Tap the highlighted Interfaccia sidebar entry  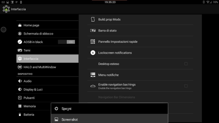click(48, 59)
